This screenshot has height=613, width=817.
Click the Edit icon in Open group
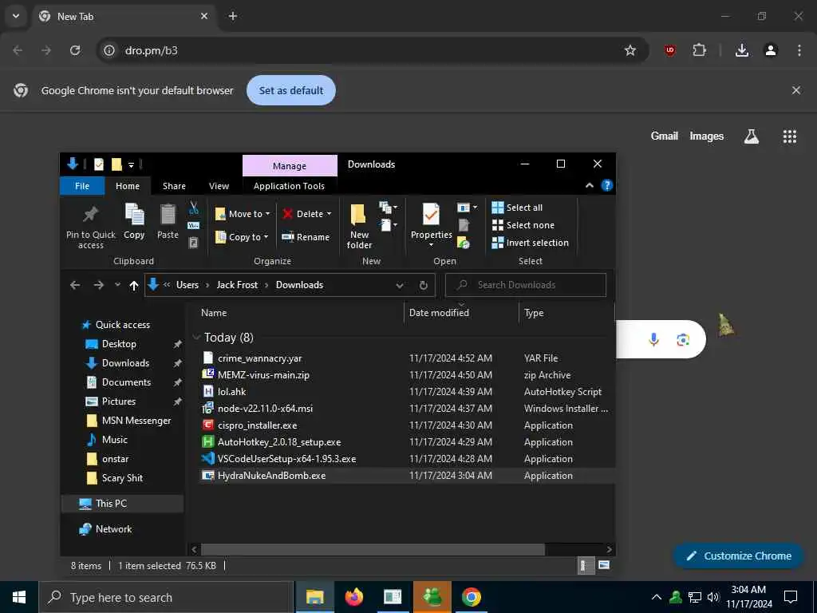tap(464, 225)
